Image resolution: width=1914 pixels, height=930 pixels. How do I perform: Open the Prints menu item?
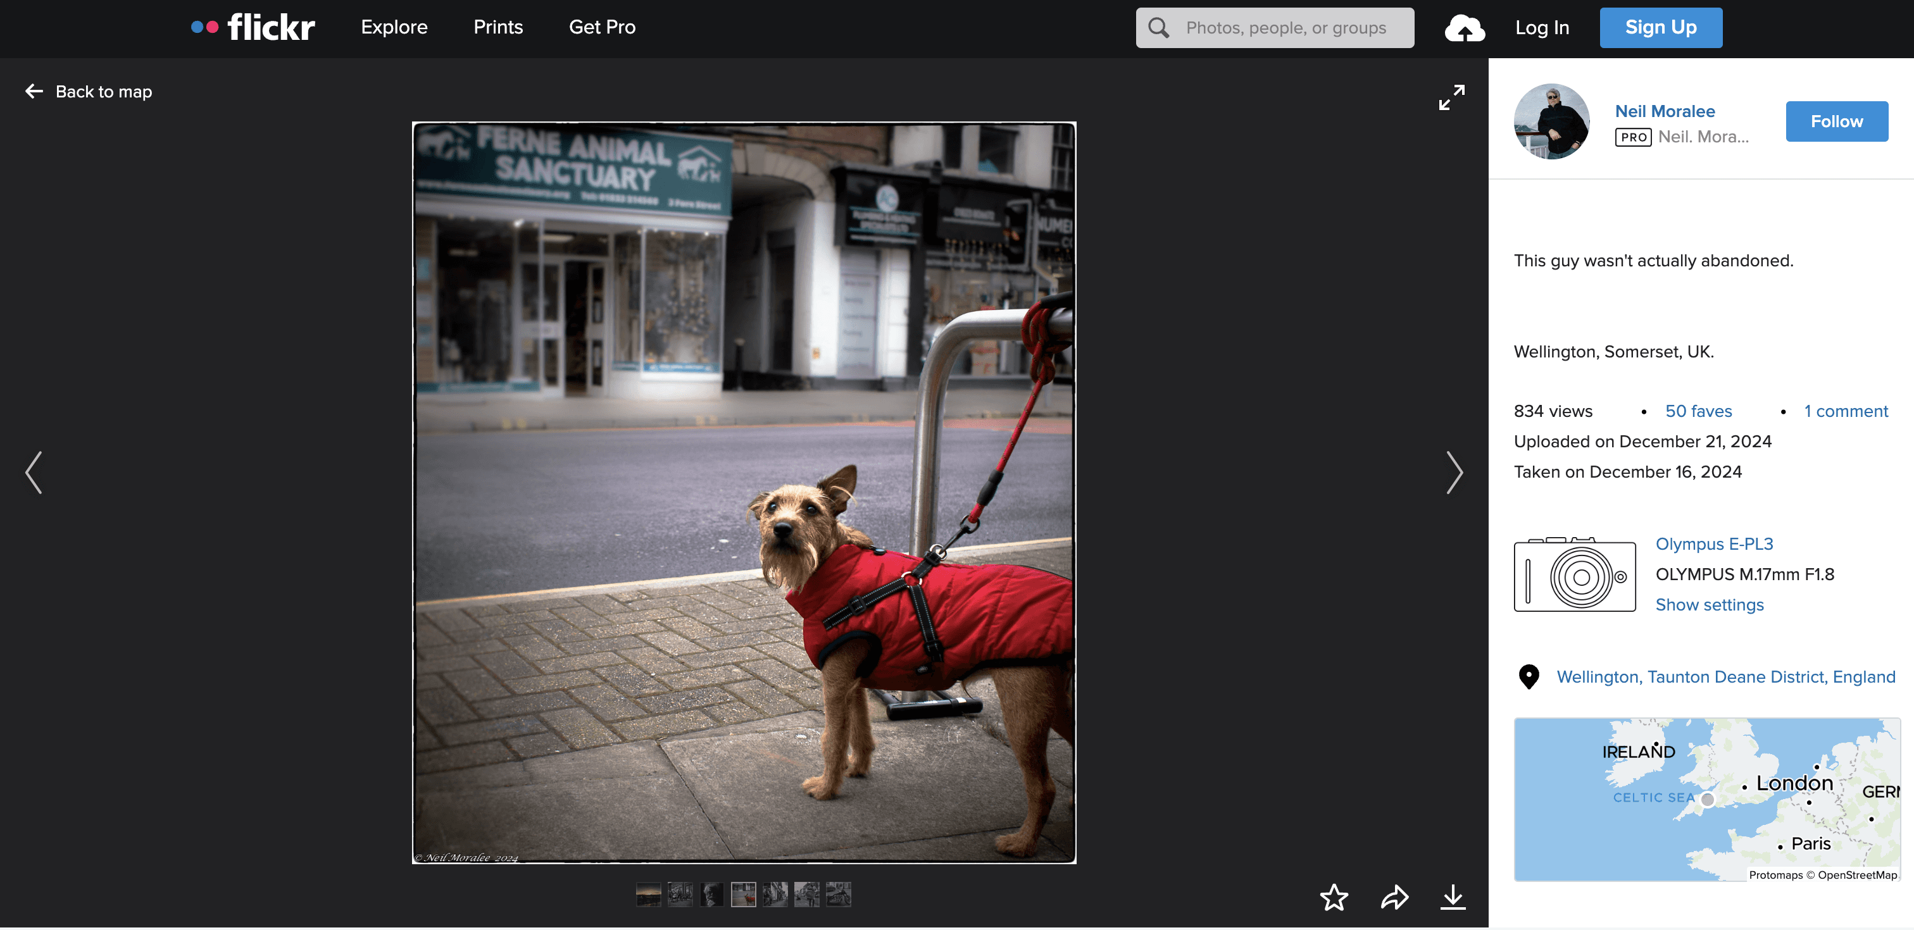point(498,27)
